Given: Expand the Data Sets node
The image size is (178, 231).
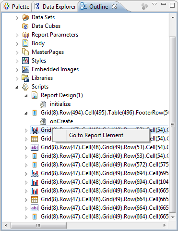Looking at the screenshot, I should click(x=17, y=18).
